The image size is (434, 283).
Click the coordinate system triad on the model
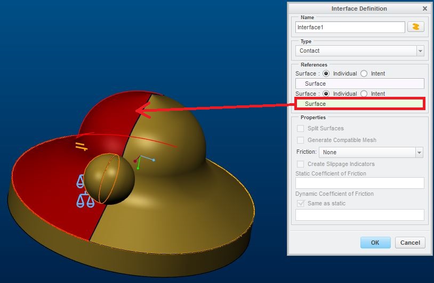pyautogui.click(x=144, y=162)
